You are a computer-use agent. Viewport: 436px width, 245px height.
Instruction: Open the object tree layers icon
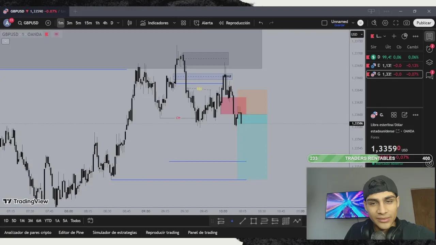pyautogui.click(x=430, y=62)
